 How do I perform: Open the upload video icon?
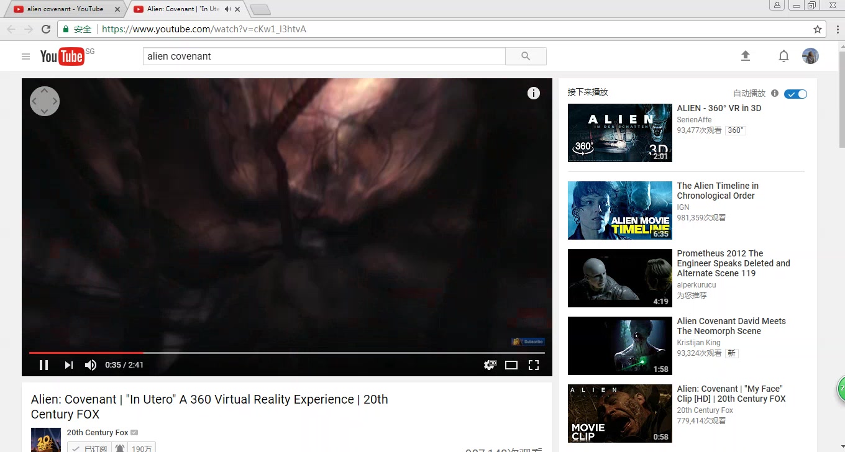[x=746, y=56]
